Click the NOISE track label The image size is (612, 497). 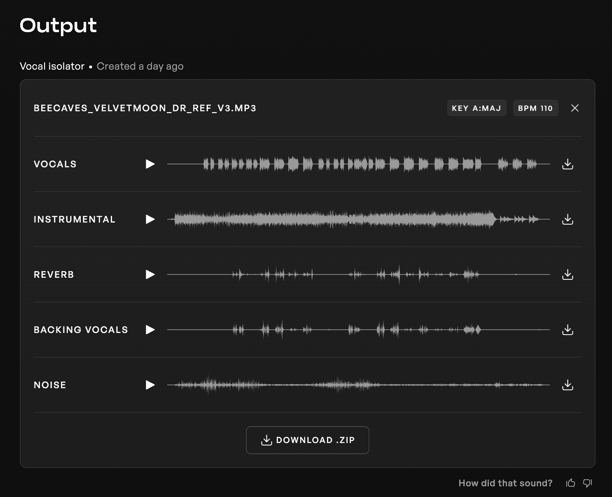tap(50, 385)
